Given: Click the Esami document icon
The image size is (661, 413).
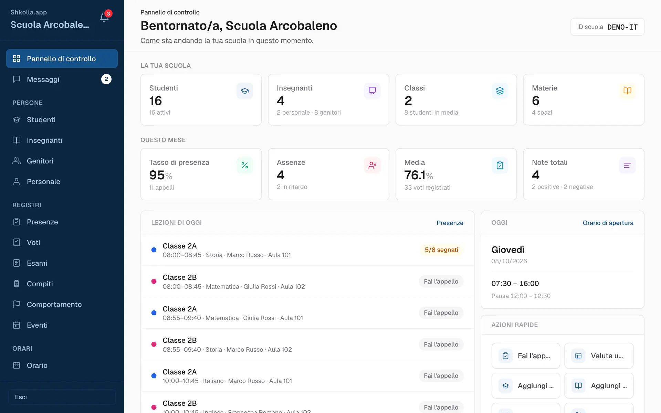Looking at the screenshot, I should tap(17, 263).
